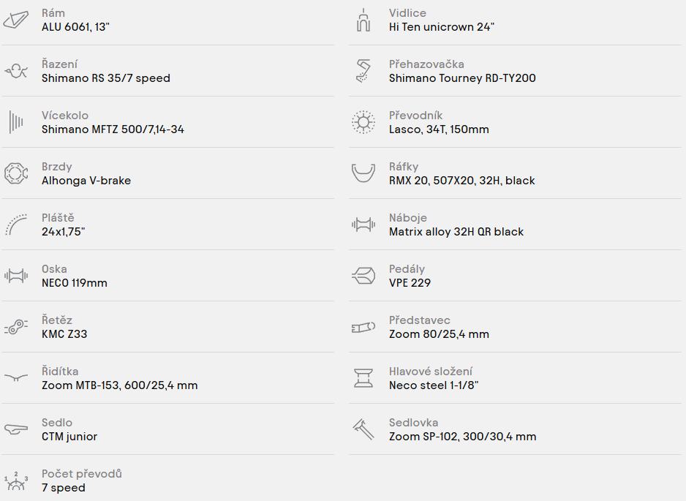Click the rear derailleur icon beside Přehazovačka
This screenshot has height=501, width=686.
363,71
